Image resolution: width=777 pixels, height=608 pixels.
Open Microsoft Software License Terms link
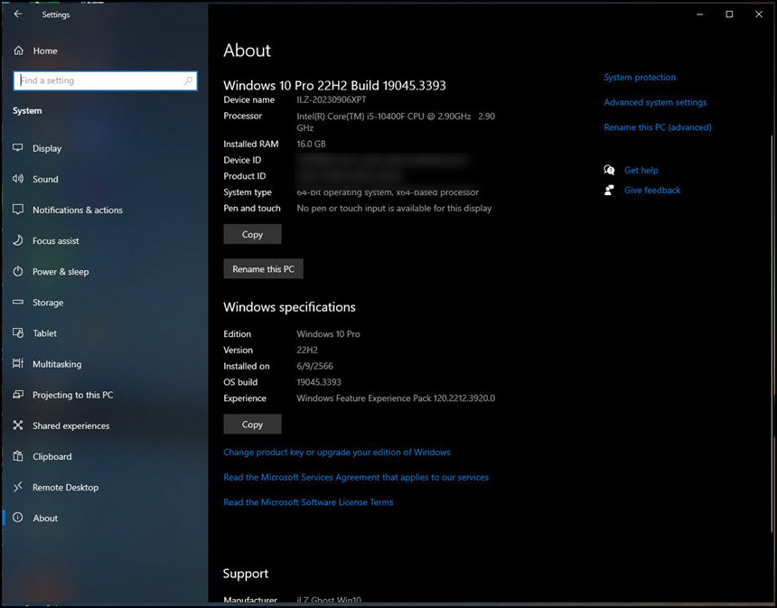coord(308,502)
